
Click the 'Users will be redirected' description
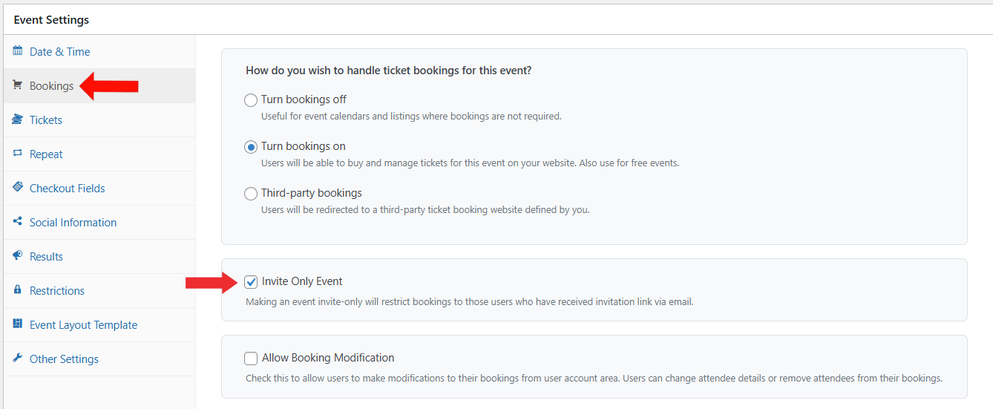425,210
